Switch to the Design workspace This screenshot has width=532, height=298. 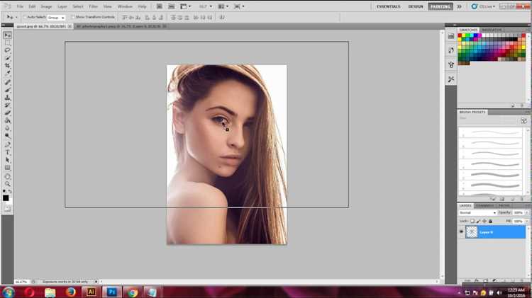click(x=416, y=6)
